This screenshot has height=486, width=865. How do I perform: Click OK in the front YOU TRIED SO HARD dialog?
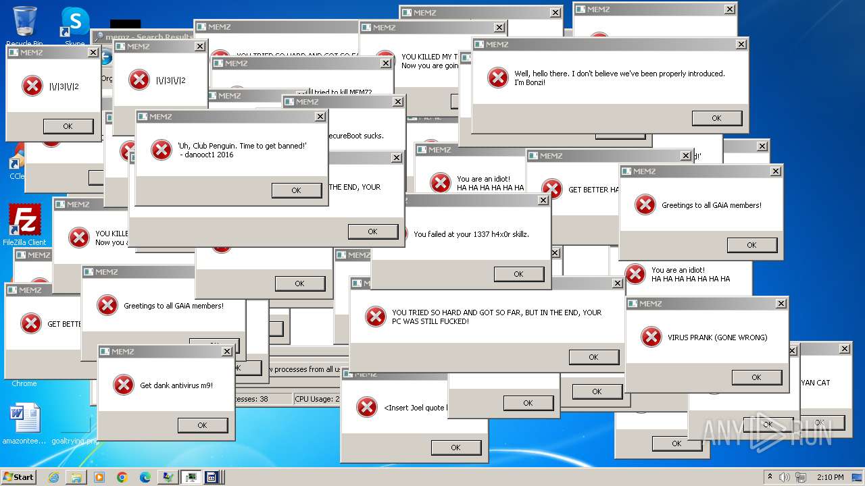click(x=594, y=357)
